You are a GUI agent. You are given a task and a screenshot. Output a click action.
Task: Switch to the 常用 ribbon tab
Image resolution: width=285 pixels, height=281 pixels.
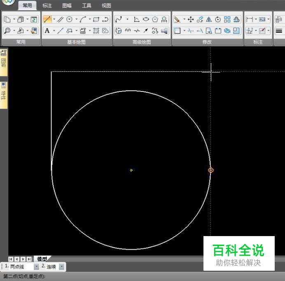click(27, 6)
